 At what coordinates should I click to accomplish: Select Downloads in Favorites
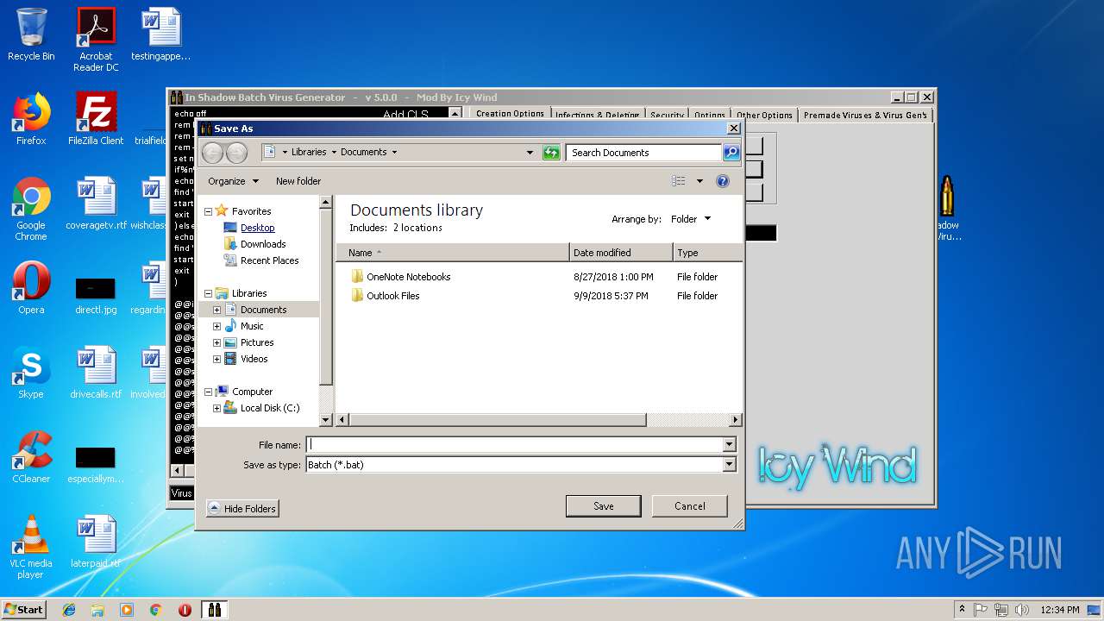[x=262, y=244]
